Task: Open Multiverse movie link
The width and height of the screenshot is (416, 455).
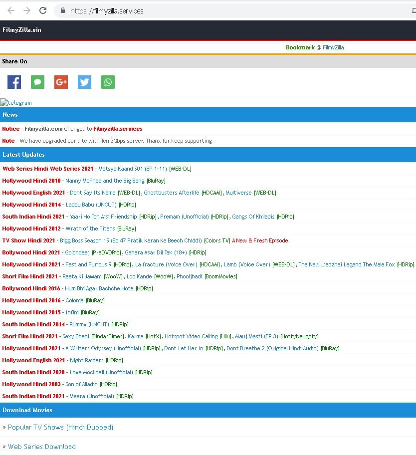Action: click(238, 193)
